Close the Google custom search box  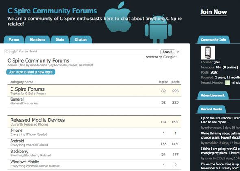pyautogui.click(x=178, y=52)
